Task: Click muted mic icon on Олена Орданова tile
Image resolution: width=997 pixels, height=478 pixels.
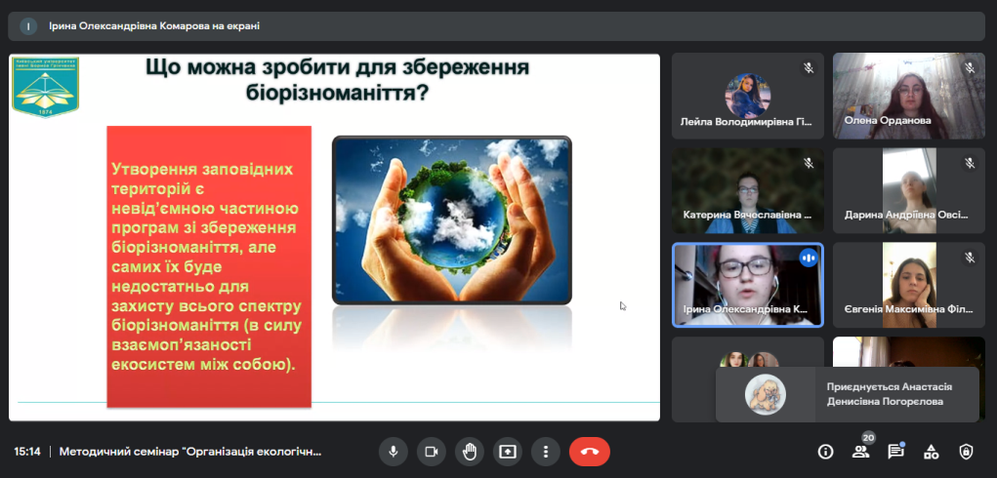Action: [969, 68]
